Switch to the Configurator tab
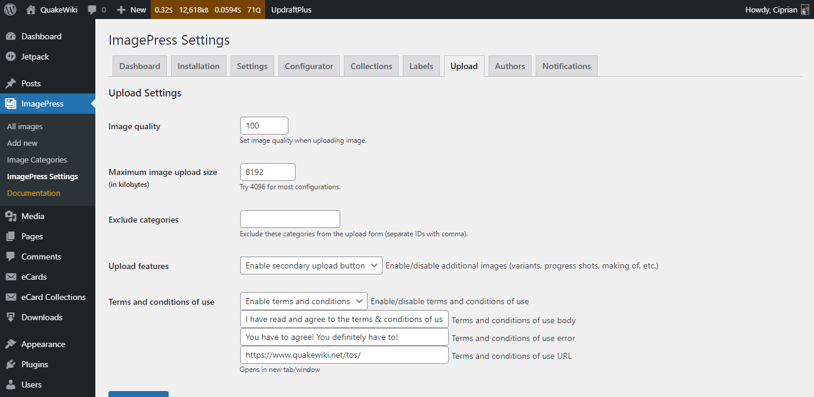The height and width of the screenshot is (397, 814). 309,66
